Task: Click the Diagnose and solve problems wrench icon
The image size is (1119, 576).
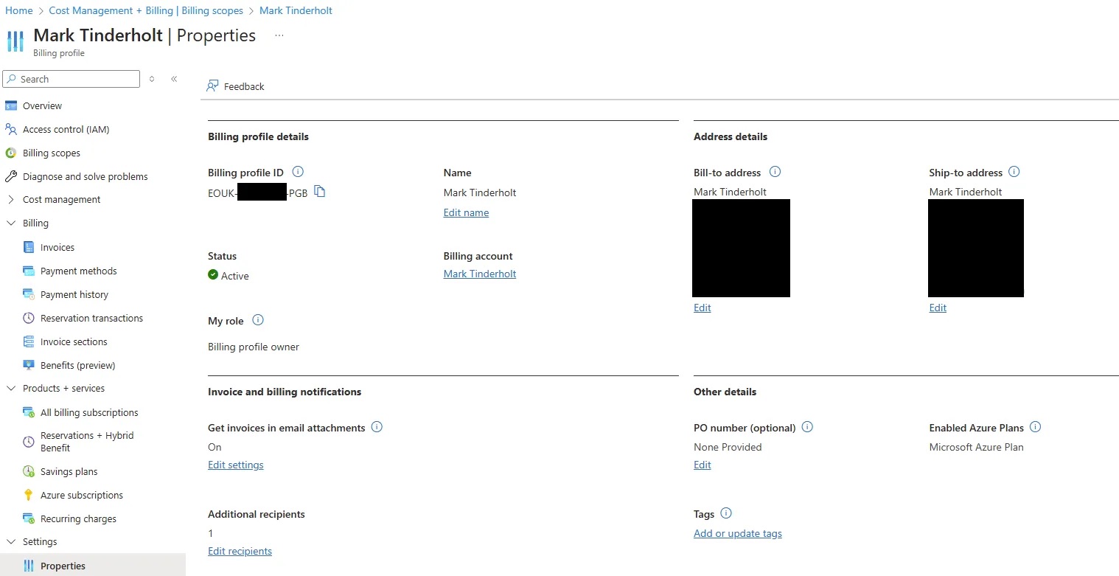Action: 10,176
